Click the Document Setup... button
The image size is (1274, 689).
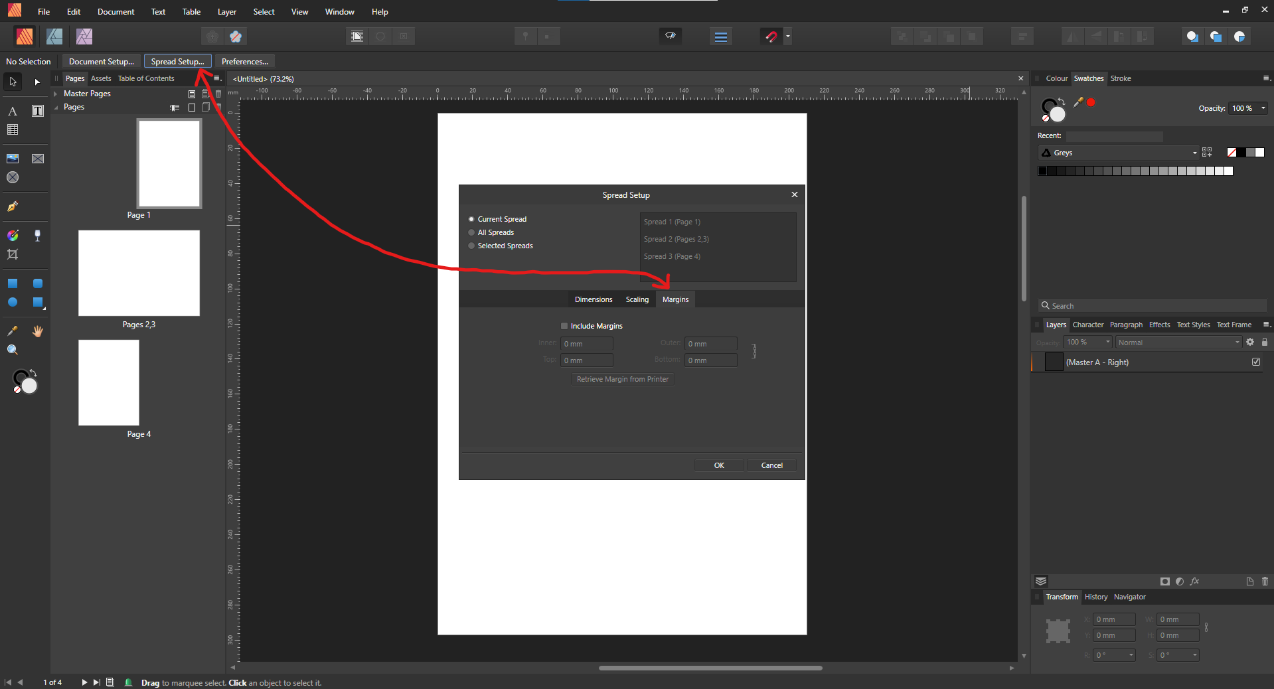point(102,61)
